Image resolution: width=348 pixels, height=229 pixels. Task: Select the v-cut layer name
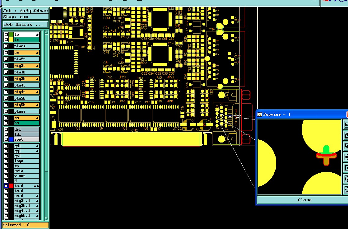click(27, 176)
